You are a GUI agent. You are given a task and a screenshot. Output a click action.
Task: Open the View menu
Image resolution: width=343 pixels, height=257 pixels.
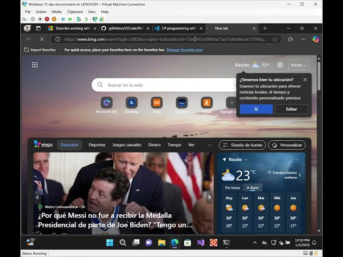[92, 12]
